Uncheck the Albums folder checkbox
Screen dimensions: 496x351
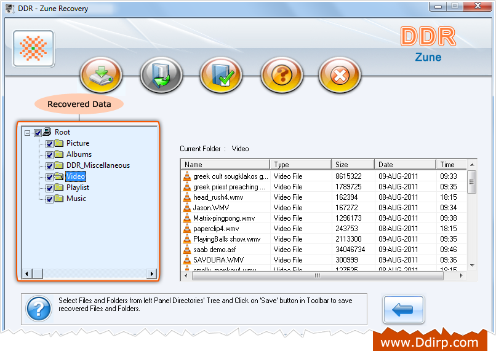49,155
